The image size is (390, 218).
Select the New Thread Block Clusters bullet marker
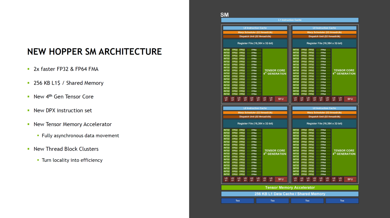(28, 149)
